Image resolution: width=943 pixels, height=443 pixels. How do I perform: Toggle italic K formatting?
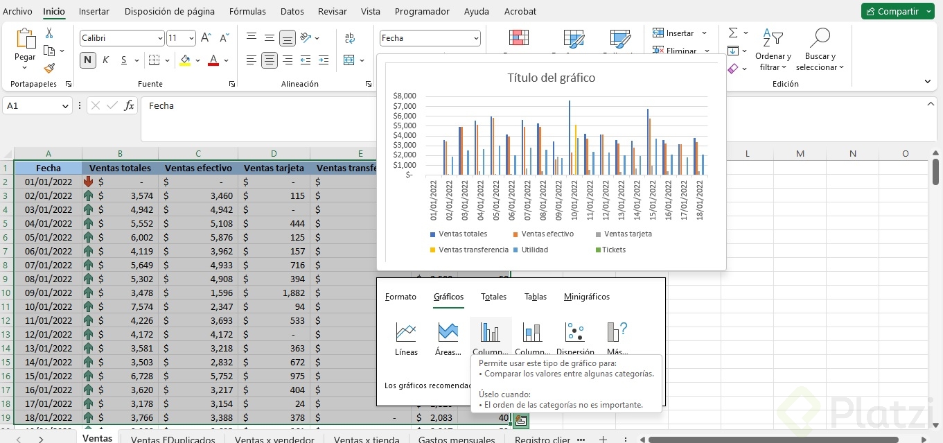(106, 60)
